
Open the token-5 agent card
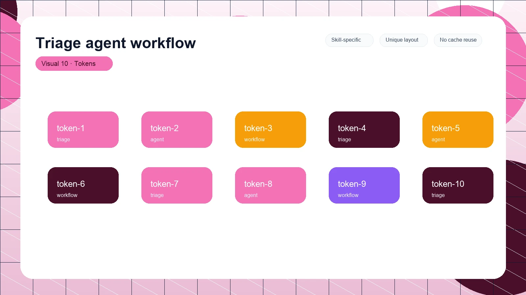[x=458, y=129]
